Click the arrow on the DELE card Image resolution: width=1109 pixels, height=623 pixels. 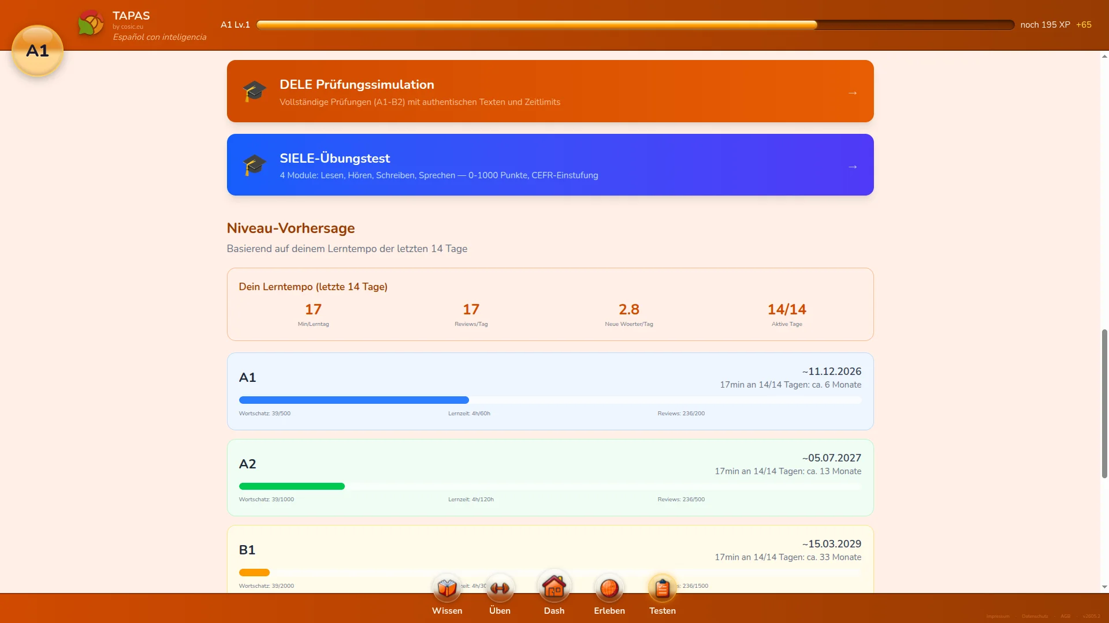(853, 93)
